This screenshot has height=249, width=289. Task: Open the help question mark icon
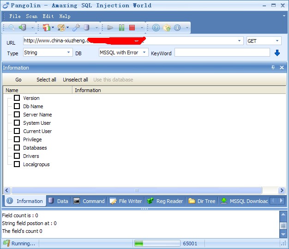click(x=156, y=28)
